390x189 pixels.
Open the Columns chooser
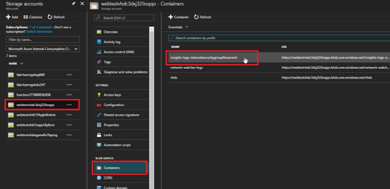point(33,17)
